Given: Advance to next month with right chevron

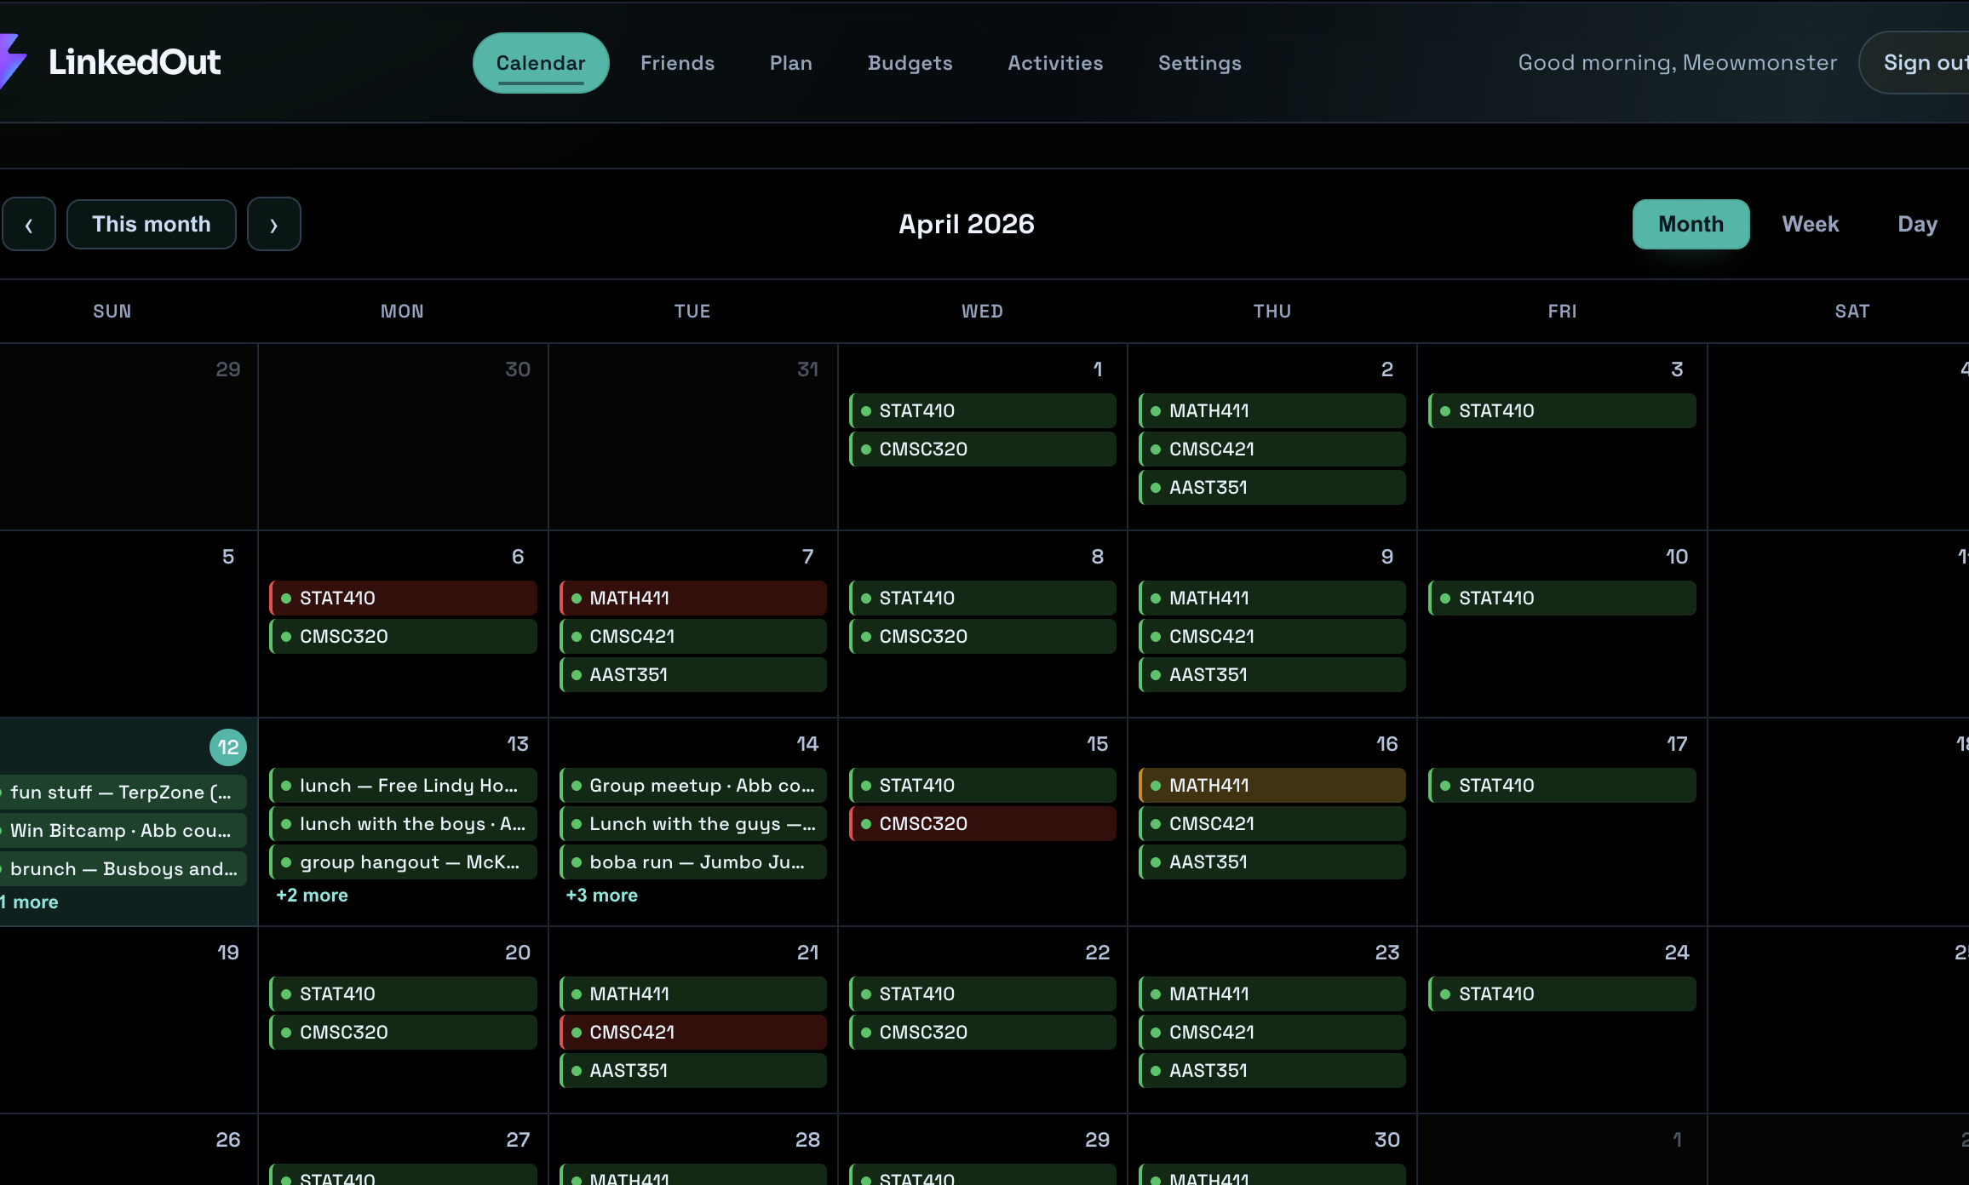Looking at the screenshot, I should (x=273, y=225).
